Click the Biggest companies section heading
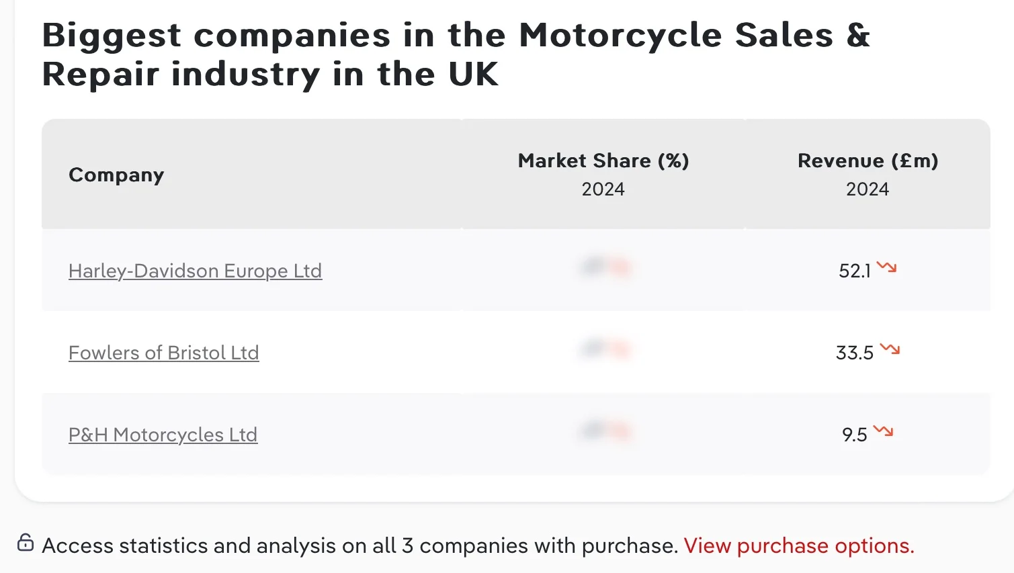The width and height of the screenshot is (1014, 573). [456, 54]
